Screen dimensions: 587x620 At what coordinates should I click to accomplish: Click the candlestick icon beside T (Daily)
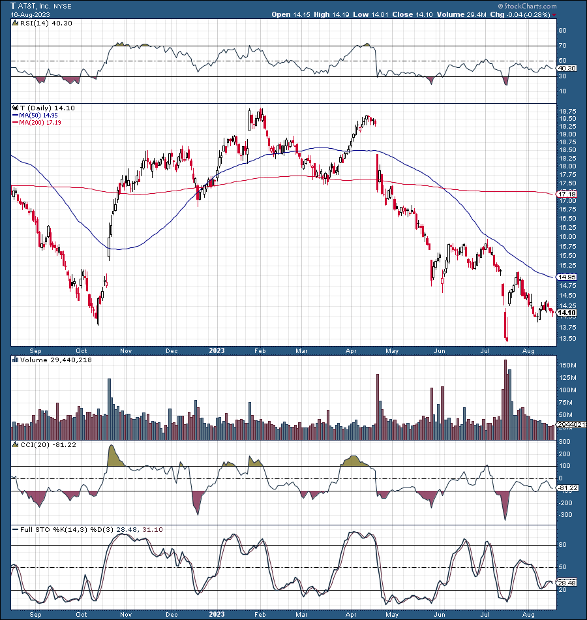click(16, 108)
